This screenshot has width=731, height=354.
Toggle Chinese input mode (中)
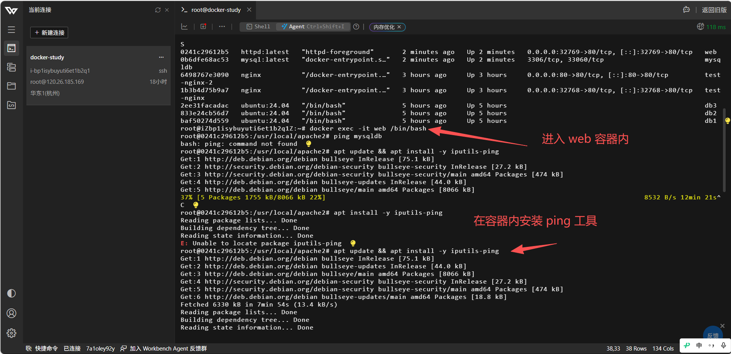tap(699, 345)
